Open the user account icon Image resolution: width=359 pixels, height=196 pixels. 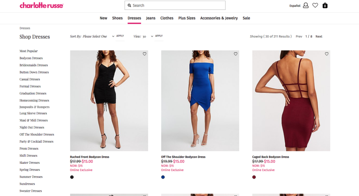pyautogui.click(x=306, y=5)
